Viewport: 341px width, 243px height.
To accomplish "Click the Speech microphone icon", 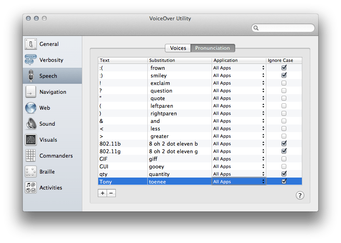I will [x=31, y=76].
